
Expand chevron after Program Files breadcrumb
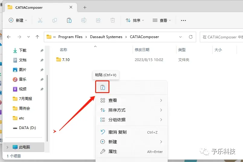pos(86,37)
